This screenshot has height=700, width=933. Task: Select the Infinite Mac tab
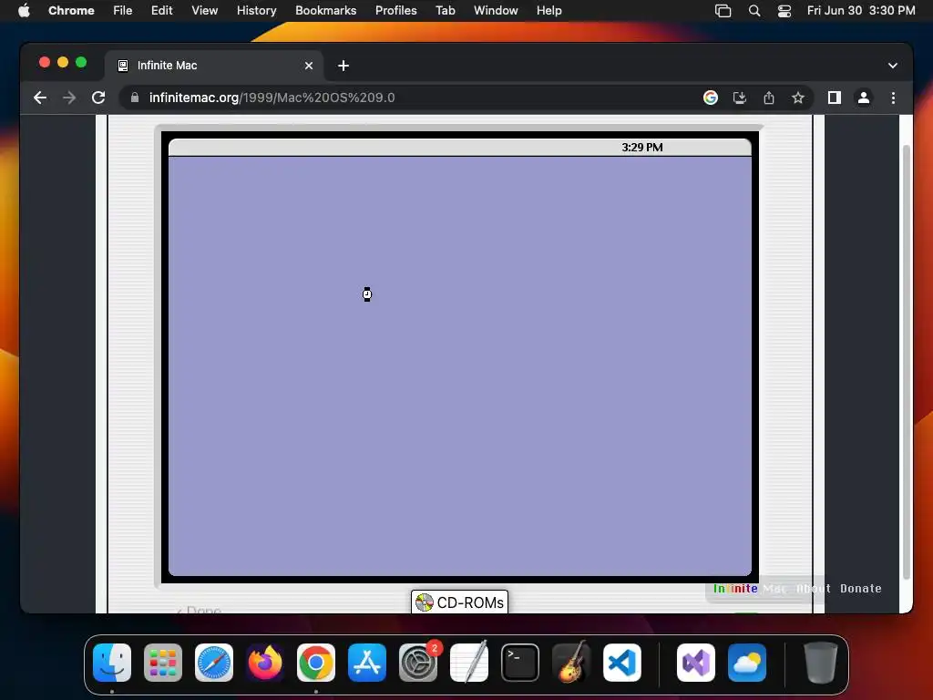pos(214,66)
